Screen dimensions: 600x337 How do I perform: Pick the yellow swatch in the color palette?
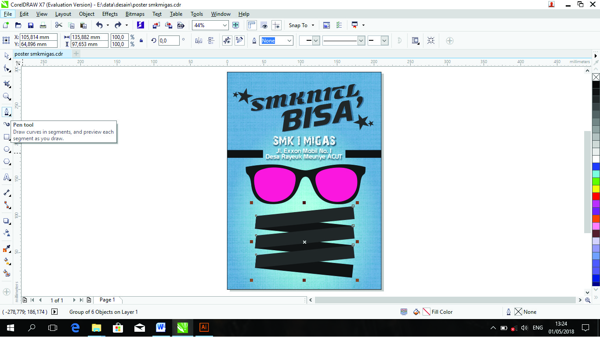[596, 189]
